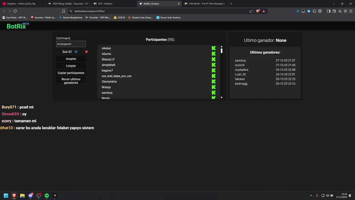Open the Leo AI sparkle icon
The height and width of the screenshot is (200, 355).
[x=340, y=11]
